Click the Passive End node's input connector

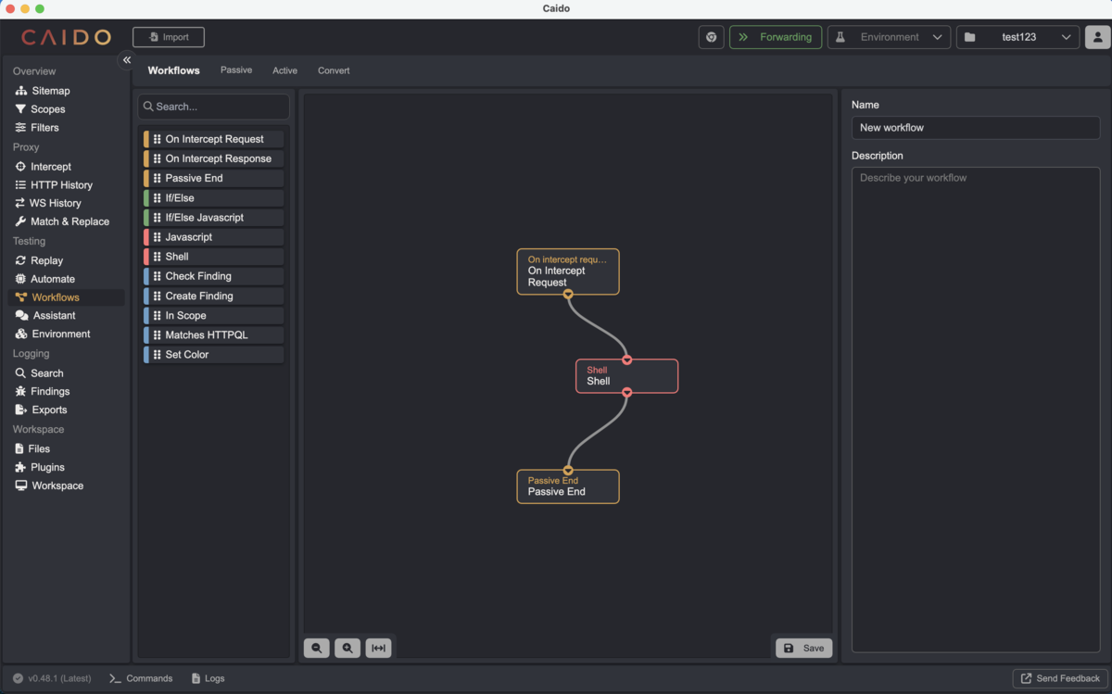[x=568, y=471]
